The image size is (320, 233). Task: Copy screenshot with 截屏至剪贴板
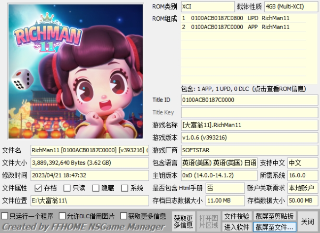[275, 216]
